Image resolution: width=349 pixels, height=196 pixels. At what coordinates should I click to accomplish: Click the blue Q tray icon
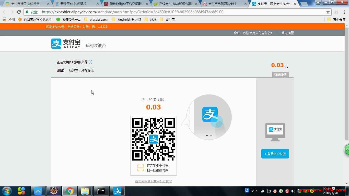point(247,190)
